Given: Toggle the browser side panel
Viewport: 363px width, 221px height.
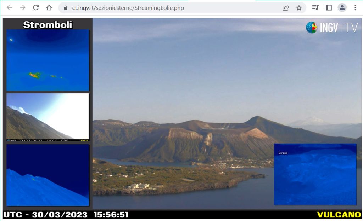Looking at the screenshot, I should pyautogui.click(x=329, y=8).
